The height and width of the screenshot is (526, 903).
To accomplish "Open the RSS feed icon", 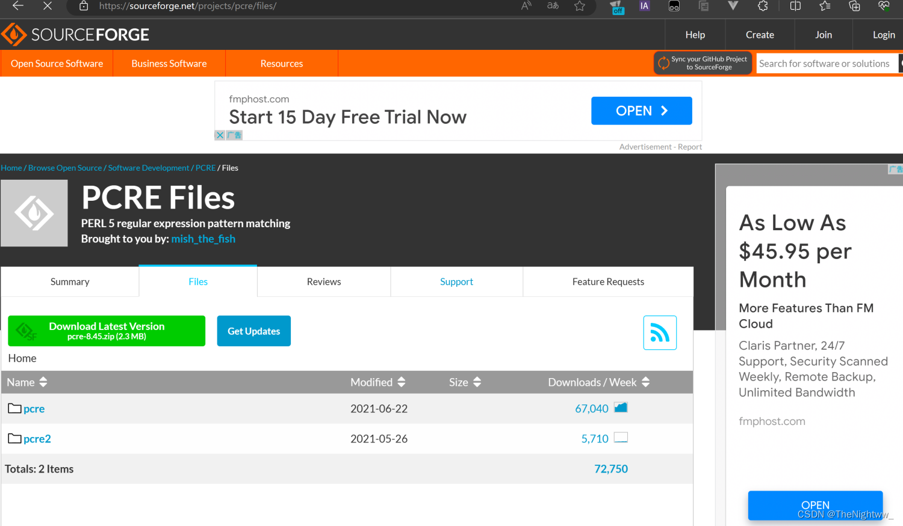I will (660, 332).
